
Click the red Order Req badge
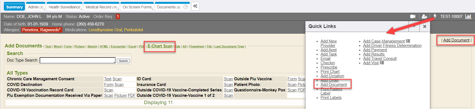[118, 17]
